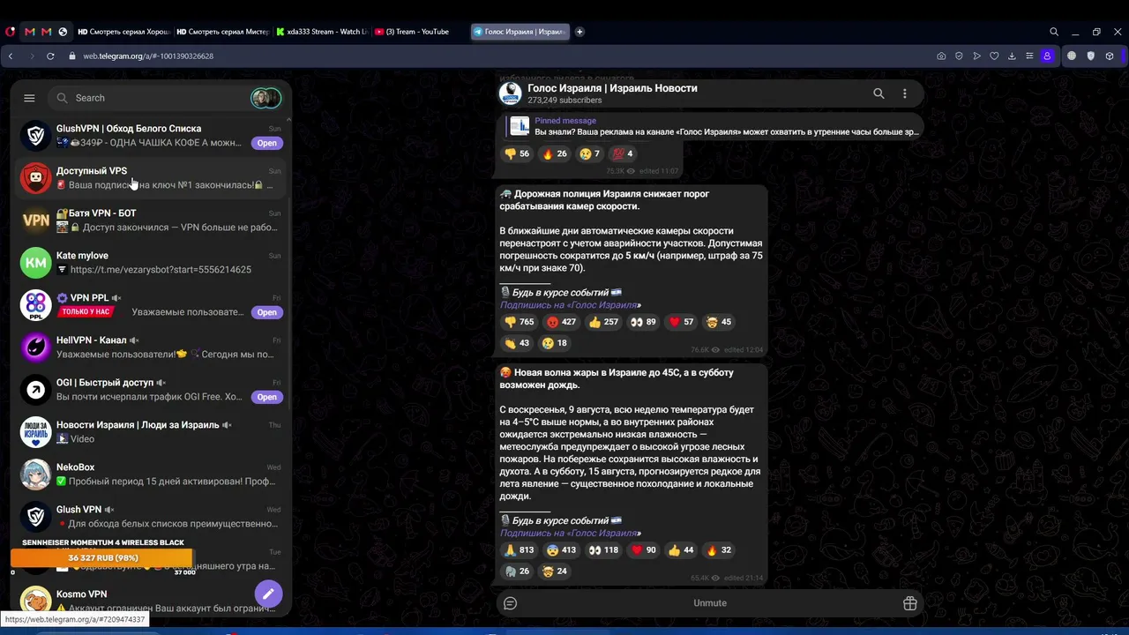Viewport: 1129px width, 635px height.
Task: Toggle the 100 reaction with count 4
Action: click(623, 153)
